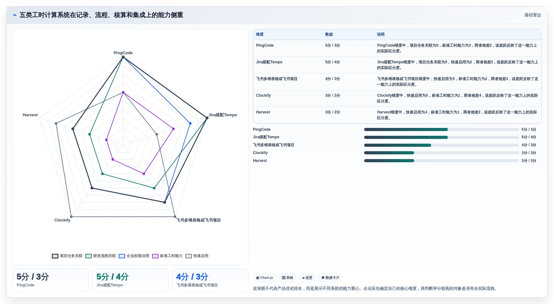554x304 pixels.
Task: Click the Clockify axis label on the radar
Action: [62, 220]
